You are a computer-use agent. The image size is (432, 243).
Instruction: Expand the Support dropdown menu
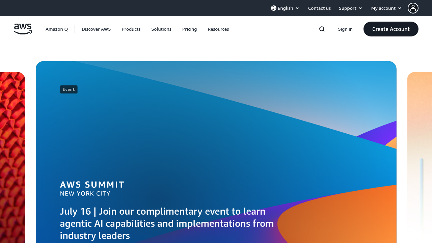tap(350, 8)
